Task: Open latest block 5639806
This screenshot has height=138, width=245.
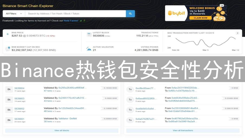Action: 98,36
